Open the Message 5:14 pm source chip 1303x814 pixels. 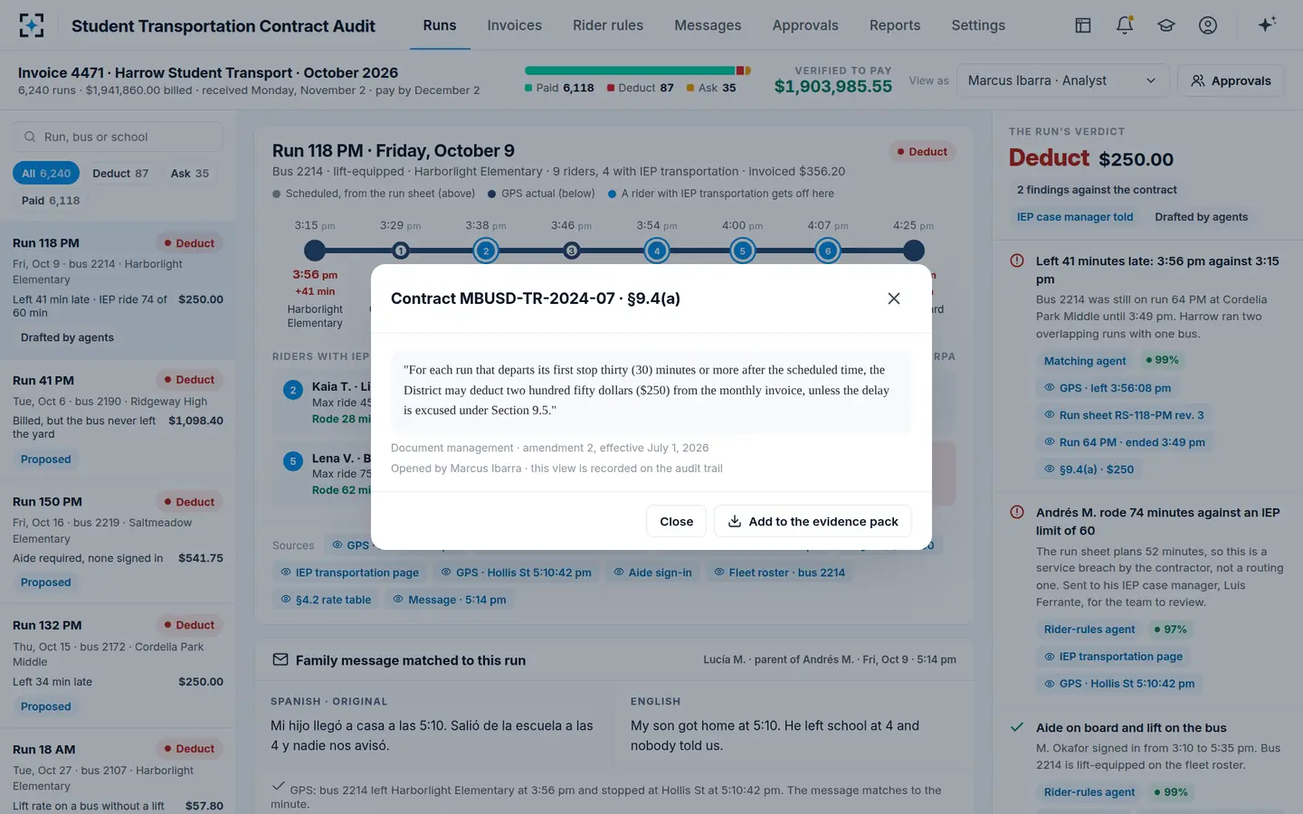(x=450, y=600)
